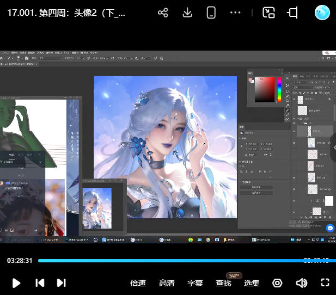Click the circular settings icon in player controls

[x=277, y=283]
